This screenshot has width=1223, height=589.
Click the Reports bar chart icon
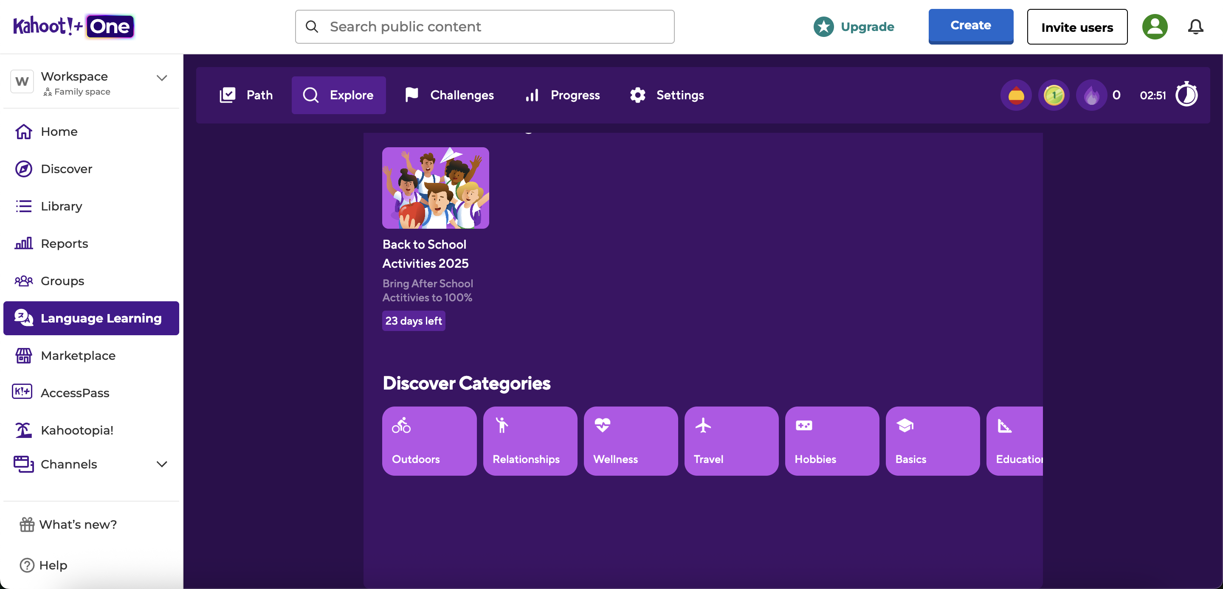[x=24, y=244]
